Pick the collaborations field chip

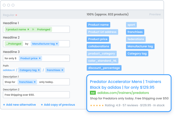[98, 46]
